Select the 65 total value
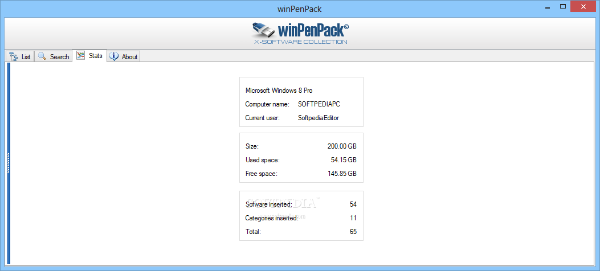 coord(353,232)
